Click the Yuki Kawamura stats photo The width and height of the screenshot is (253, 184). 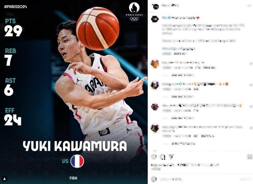(x=74, y=92)
